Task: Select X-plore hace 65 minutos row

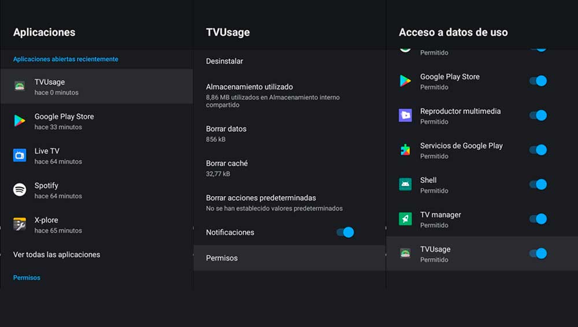Action: click(x=97, y=225)
